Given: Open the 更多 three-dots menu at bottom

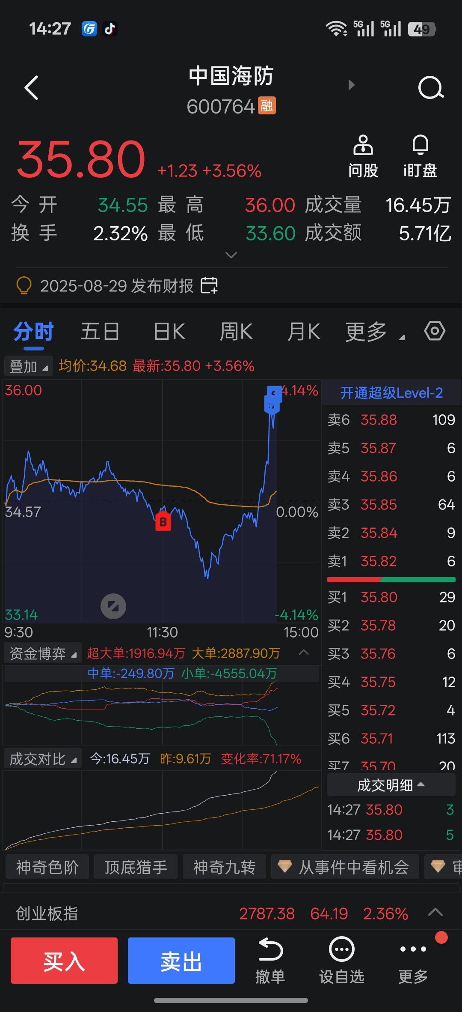Looking at the screenshot, I should (x=413, y=949).
